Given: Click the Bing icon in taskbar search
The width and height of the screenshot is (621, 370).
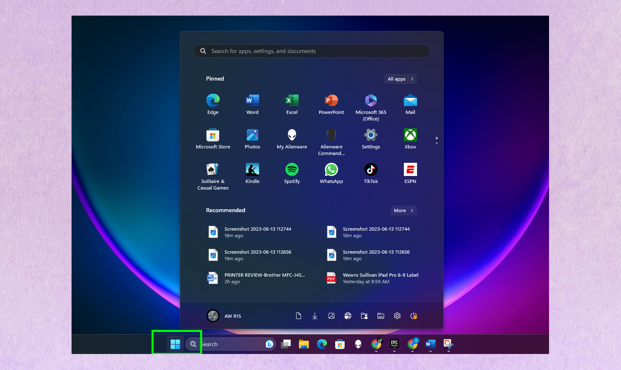Looking at the screenshot, I should click(269, 344).
